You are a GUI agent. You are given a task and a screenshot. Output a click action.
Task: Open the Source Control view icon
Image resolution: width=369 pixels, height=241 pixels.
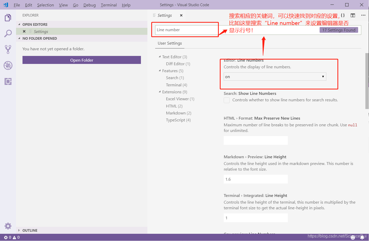pyautogui.click(x=8, y=49)
